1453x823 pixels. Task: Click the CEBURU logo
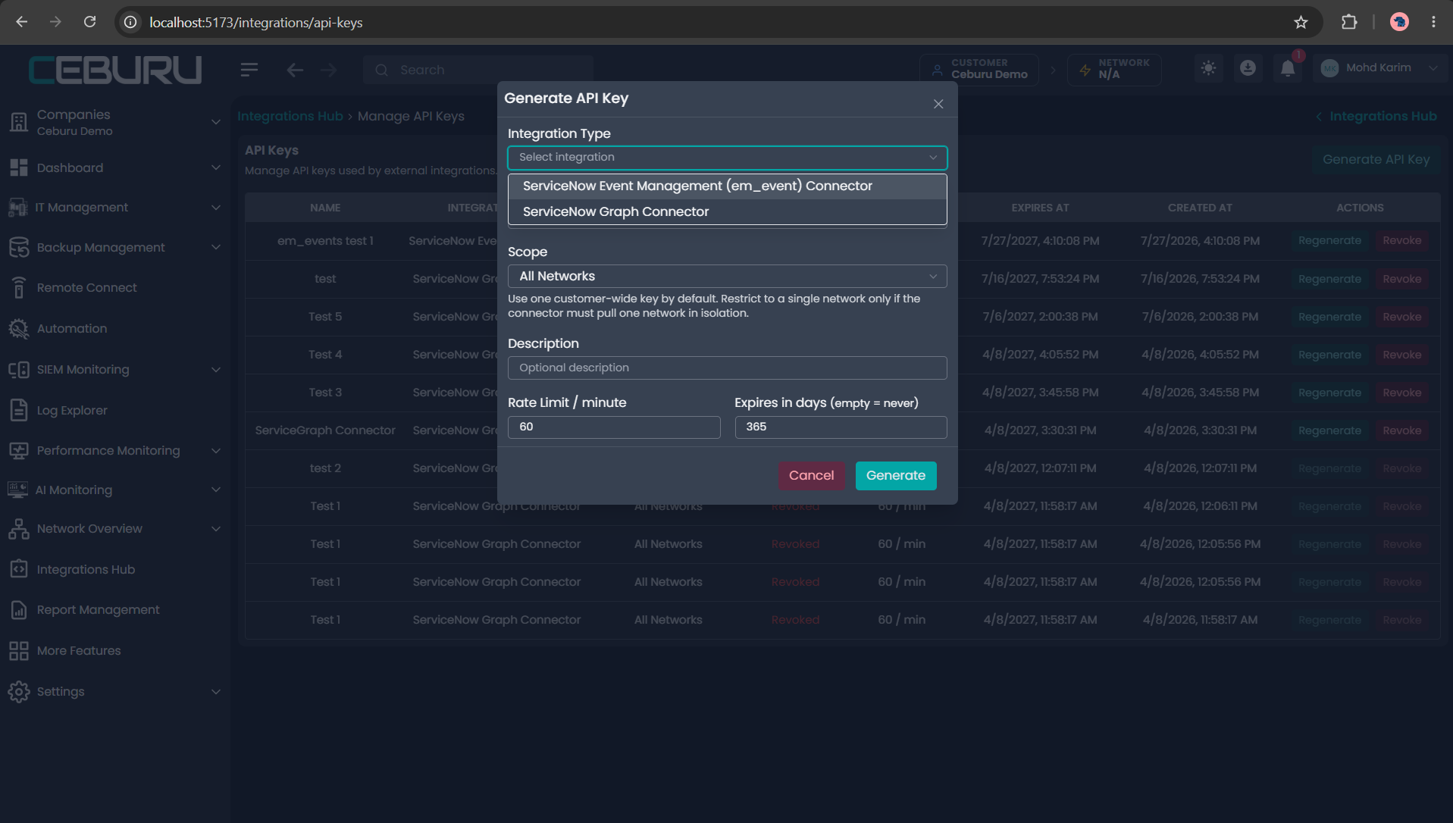tap(115, 70)
